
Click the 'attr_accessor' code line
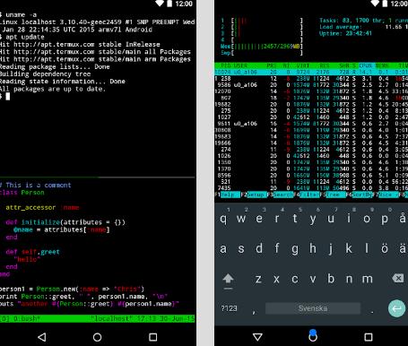click(x=42, y=207)
